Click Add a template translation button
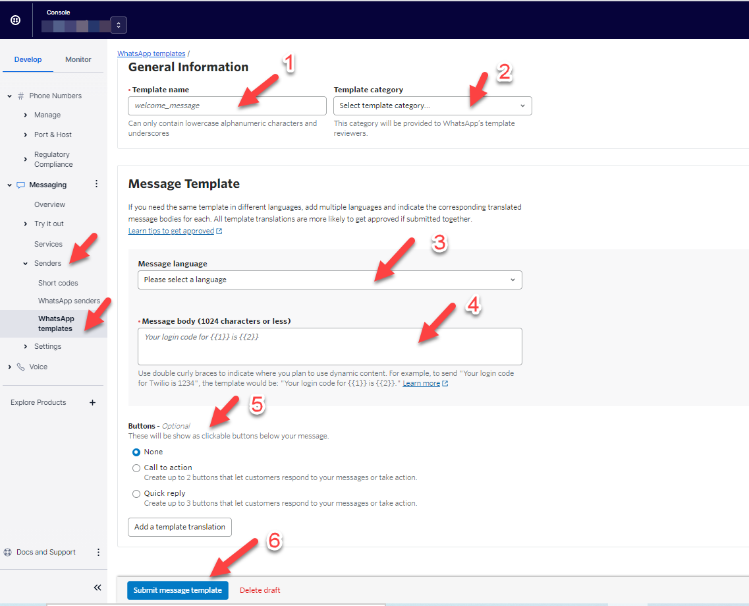 pyautogui.click(x=180, y=527)
